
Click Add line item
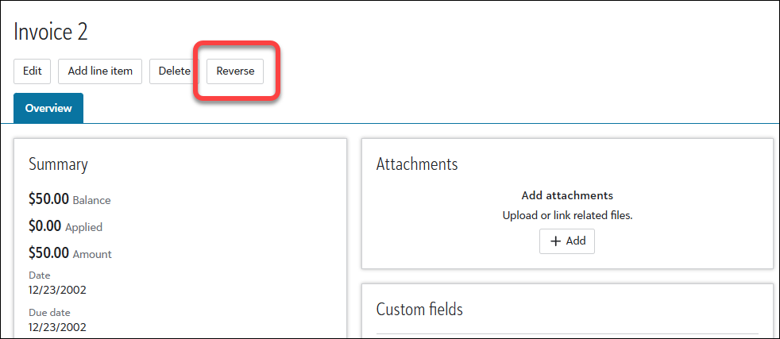click(x=100, y=71)
